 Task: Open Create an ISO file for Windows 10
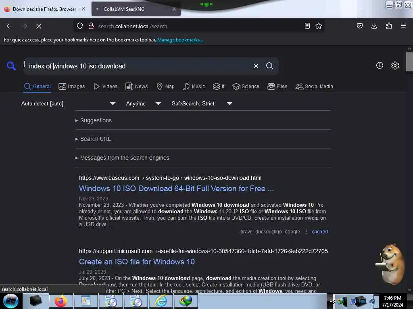click(x=137, y=262)
